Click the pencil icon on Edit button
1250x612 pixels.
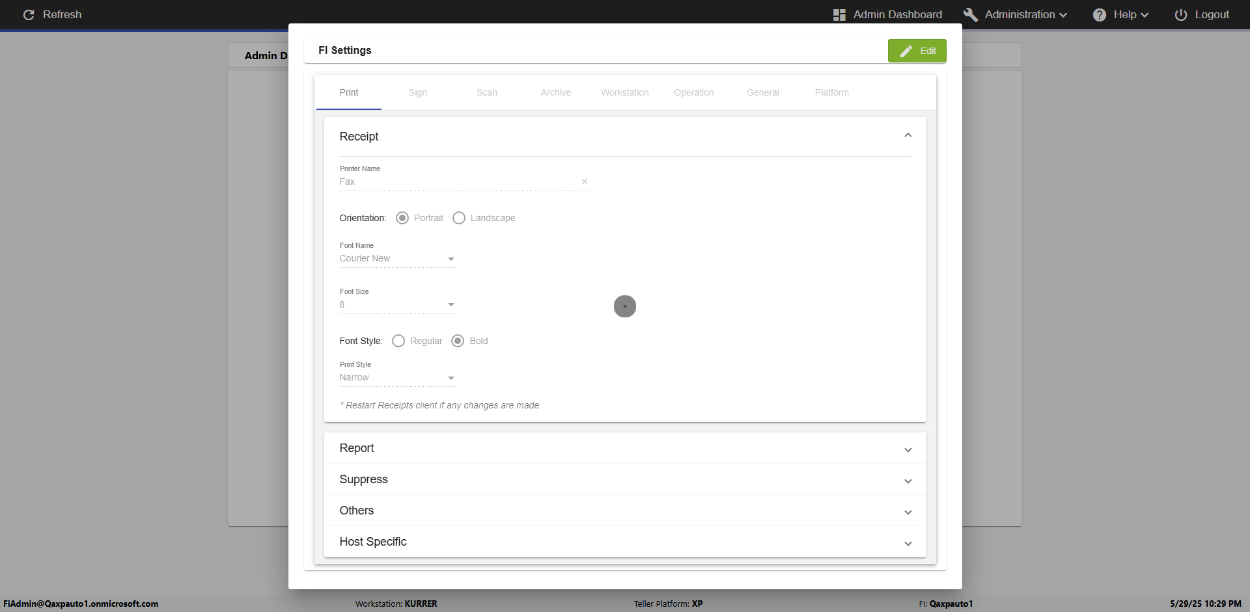pos(906,51)
